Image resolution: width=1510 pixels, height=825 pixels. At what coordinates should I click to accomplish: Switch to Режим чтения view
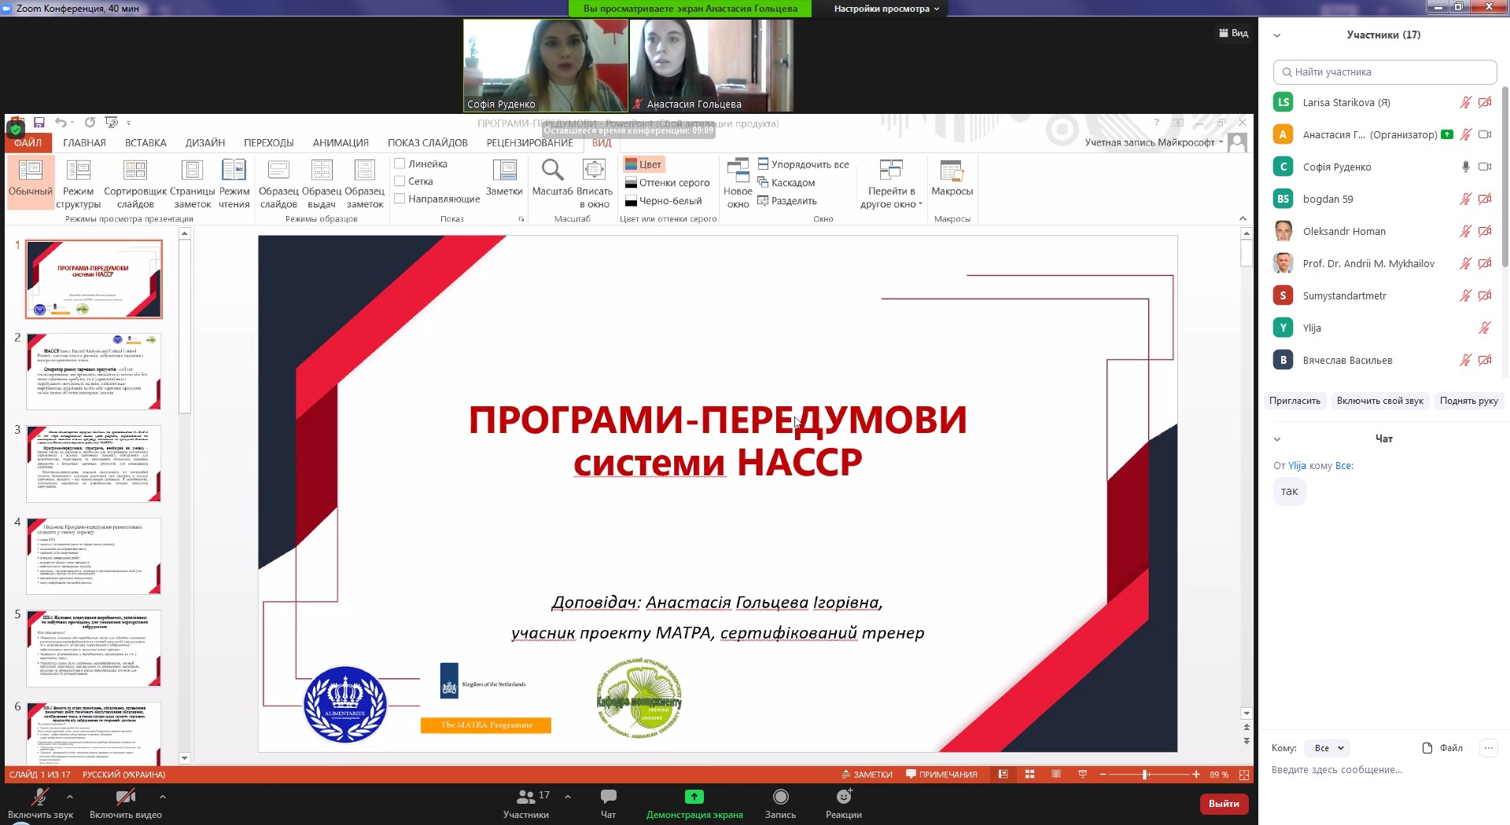tap(234, 183)
